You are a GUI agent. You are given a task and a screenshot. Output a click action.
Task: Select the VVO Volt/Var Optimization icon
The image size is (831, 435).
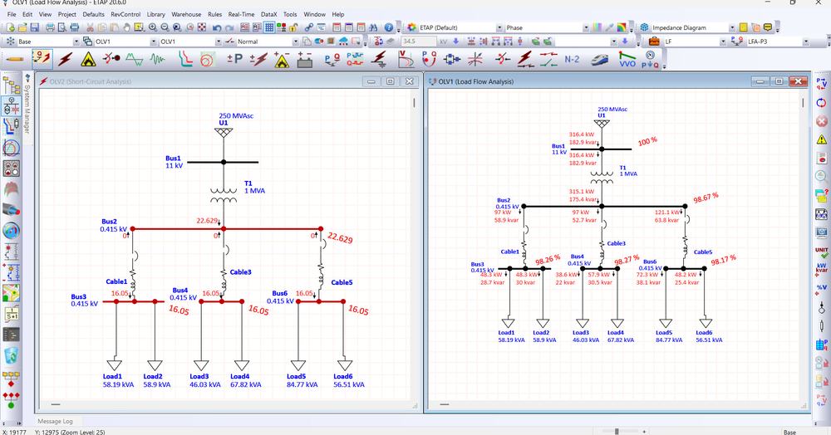627,59
